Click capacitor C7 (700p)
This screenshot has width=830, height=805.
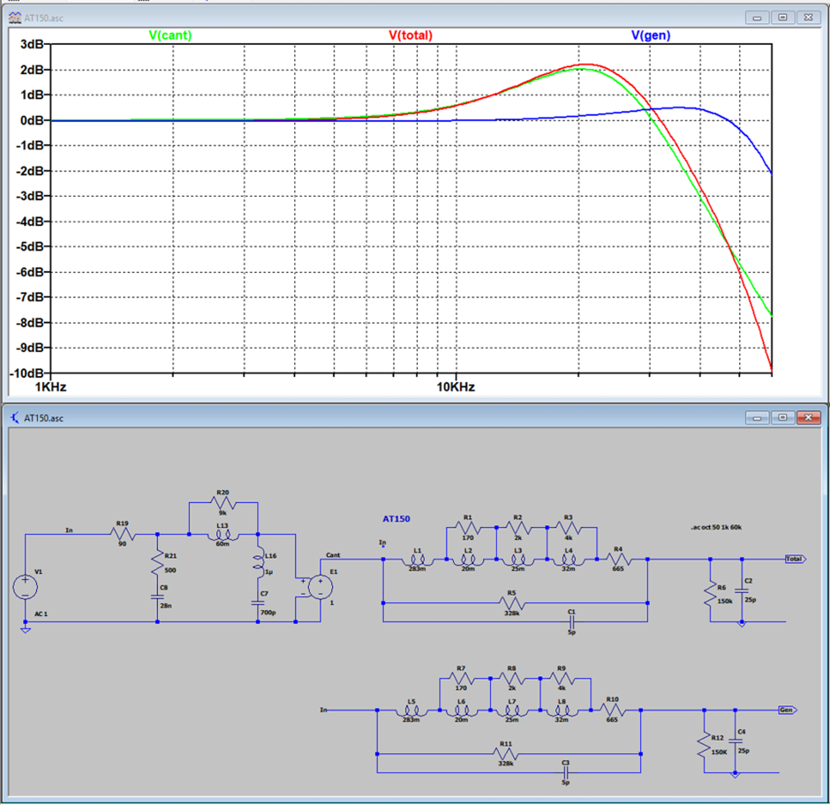pyautogui.click(x=258, y=603)
